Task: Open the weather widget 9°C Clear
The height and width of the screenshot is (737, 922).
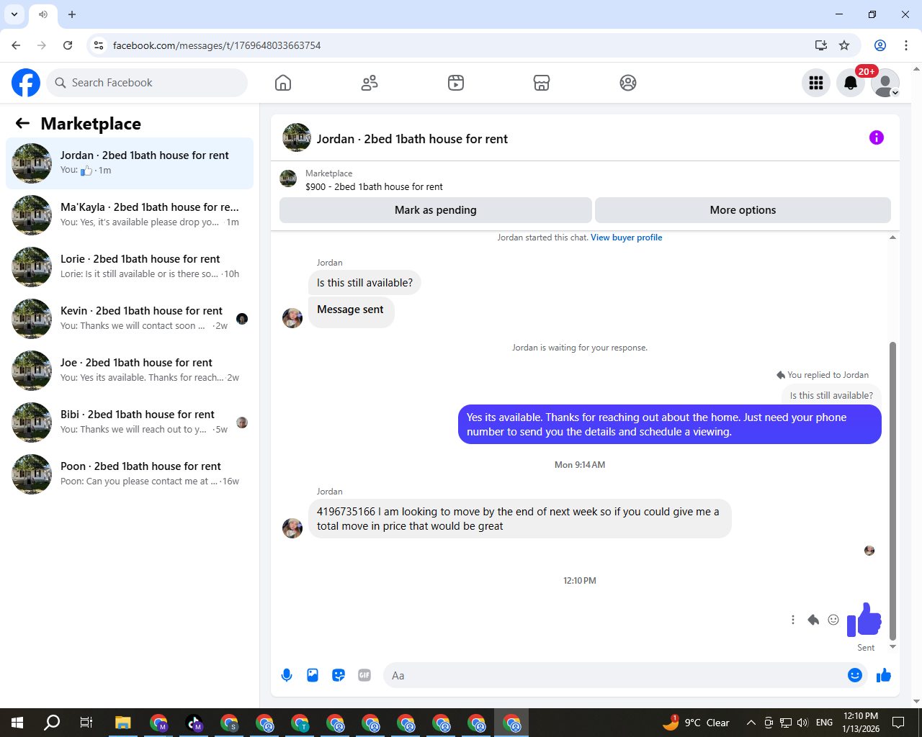Action: pos(696,723)
